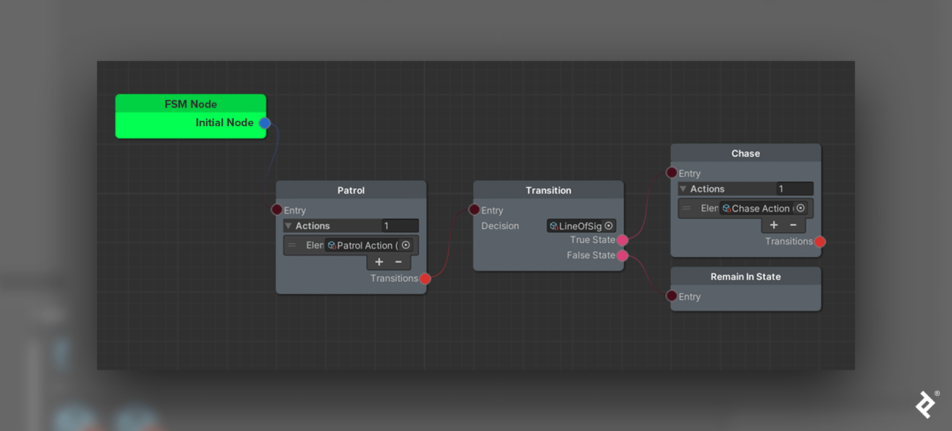The image size is (952, 431).
Task: Click the True State port on the Transition node
Action: (622, 241)
